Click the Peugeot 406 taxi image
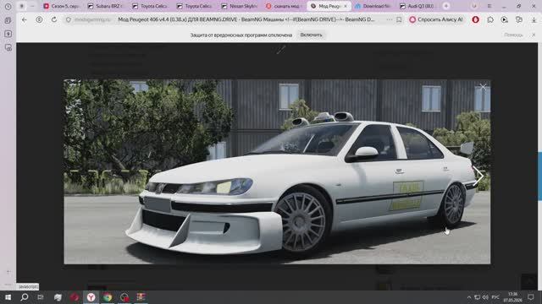Viewport: 542px width, 304px height. [277, 171]
